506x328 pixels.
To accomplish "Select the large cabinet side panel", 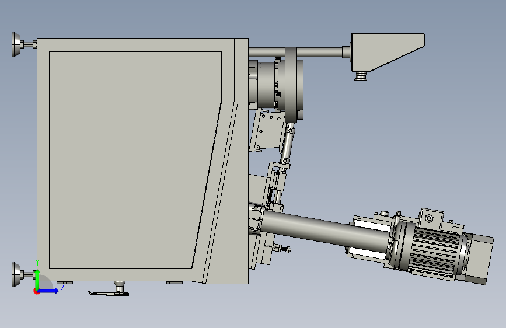I will (135, 160).
